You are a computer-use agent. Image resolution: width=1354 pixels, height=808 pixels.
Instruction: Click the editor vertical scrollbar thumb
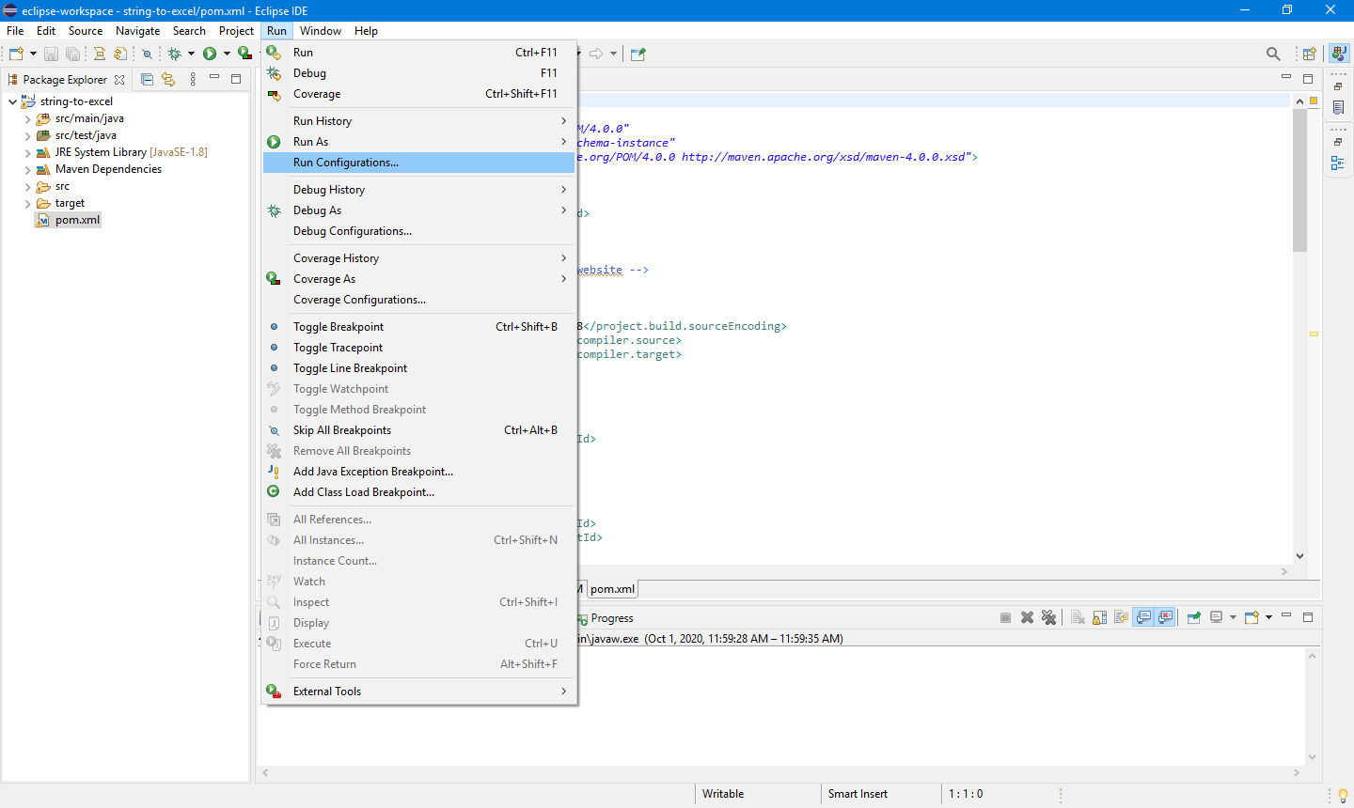[1299, 180]
